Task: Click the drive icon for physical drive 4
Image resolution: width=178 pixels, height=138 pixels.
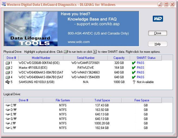Action: point(8,77)
